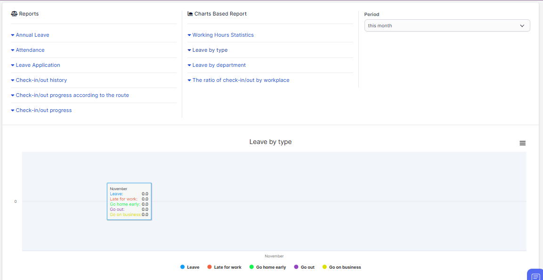Click the Reports balance scale icon
This screenshot has height=280, width=543.
pos(14,14)
